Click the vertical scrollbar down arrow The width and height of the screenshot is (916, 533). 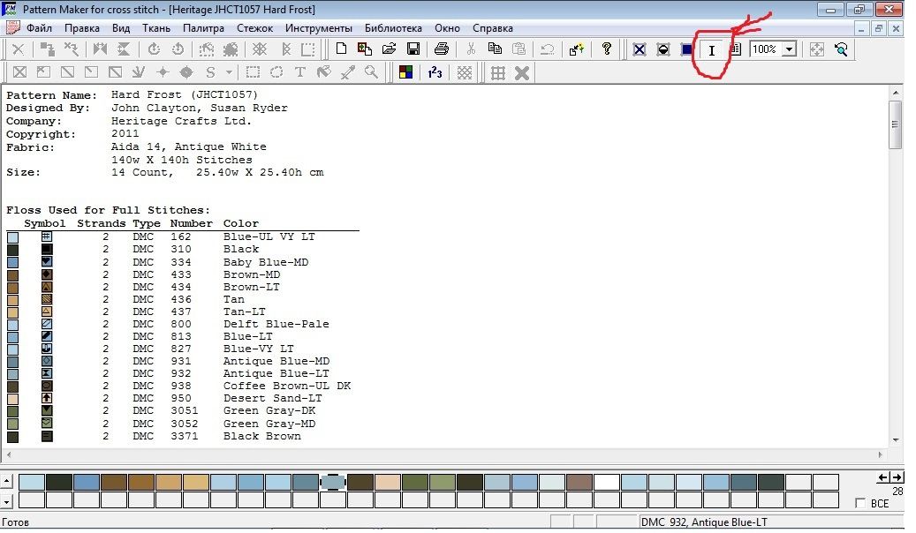895,439
